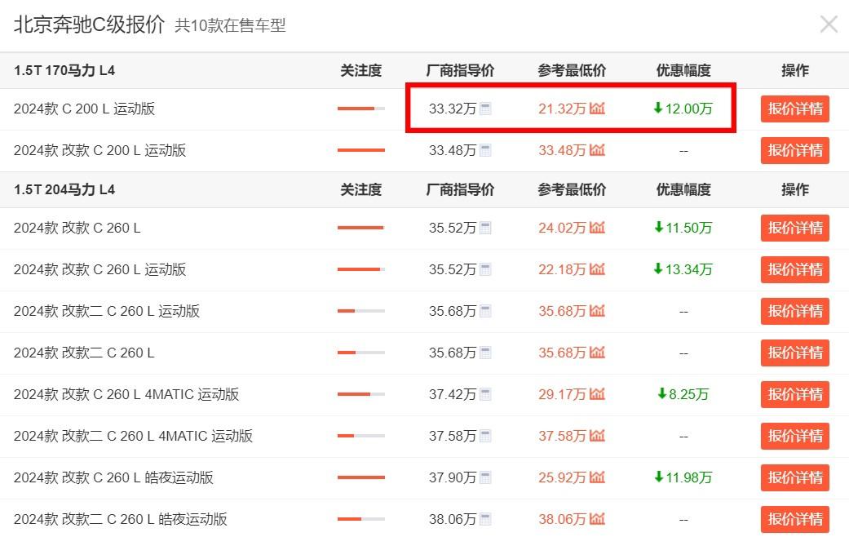Click 报价详情 for 2024款 C 200 L 运动版
This screenshot has width=849, height=537.
794,109
